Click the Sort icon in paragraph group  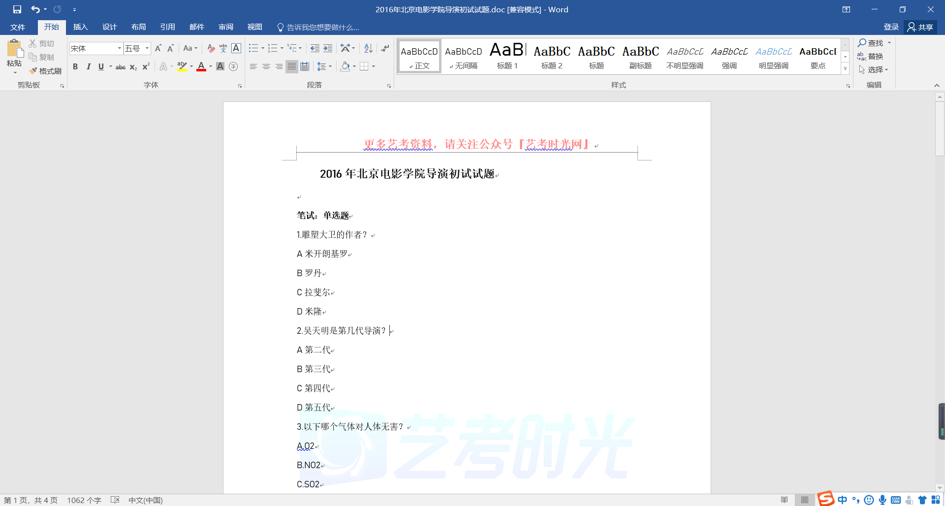368,48
